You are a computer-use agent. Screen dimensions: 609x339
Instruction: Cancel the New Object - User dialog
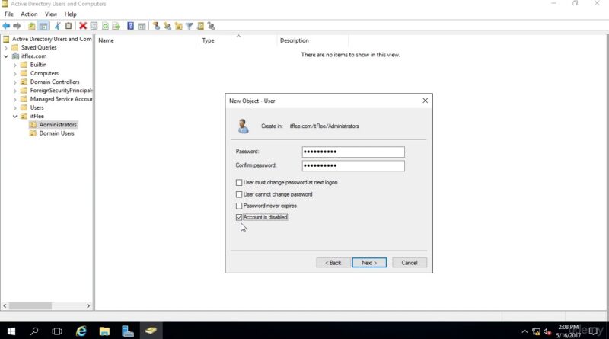pyautogui.click(x=410, y=263)
